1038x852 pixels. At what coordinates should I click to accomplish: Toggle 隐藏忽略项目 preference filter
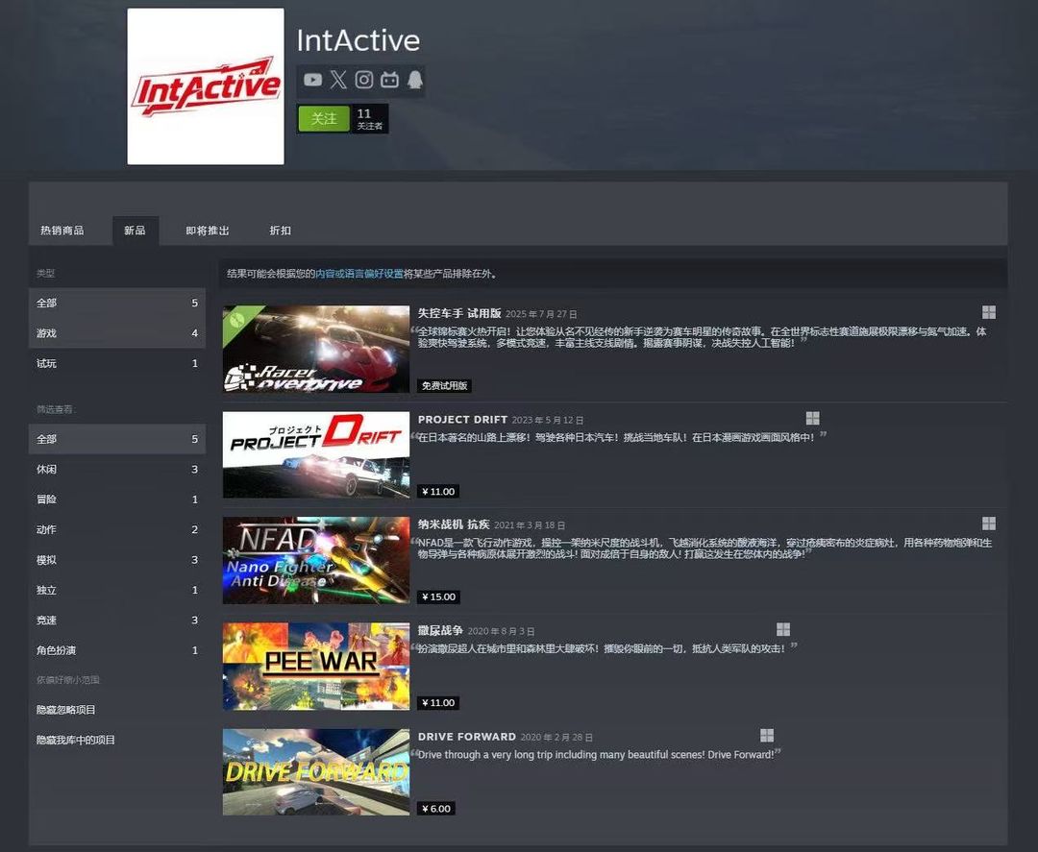coord(117,710)
